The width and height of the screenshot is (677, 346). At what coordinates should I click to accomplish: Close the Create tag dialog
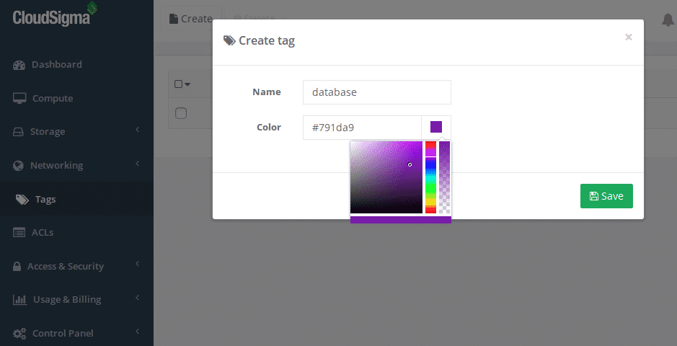629,37
